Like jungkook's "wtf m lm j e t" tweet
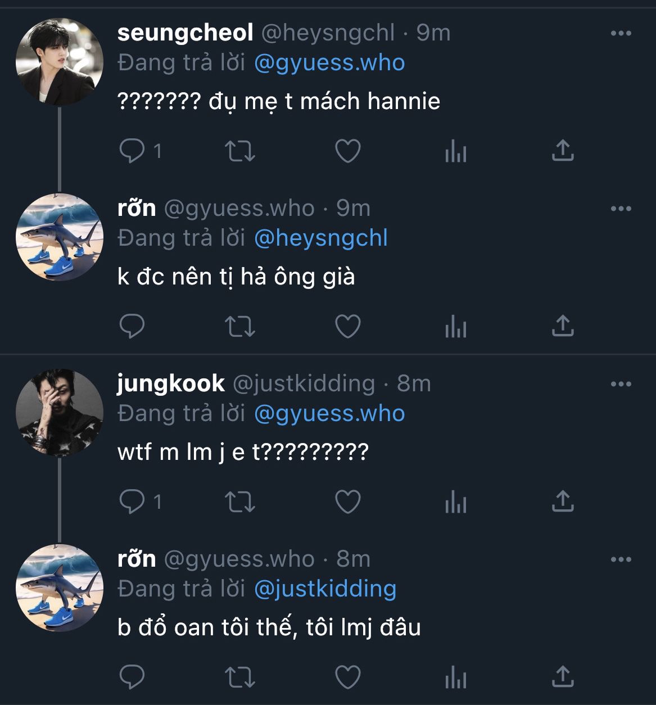The width and height of the screenshot is (656, 705). pyautogui.click(x=347, y=501)
